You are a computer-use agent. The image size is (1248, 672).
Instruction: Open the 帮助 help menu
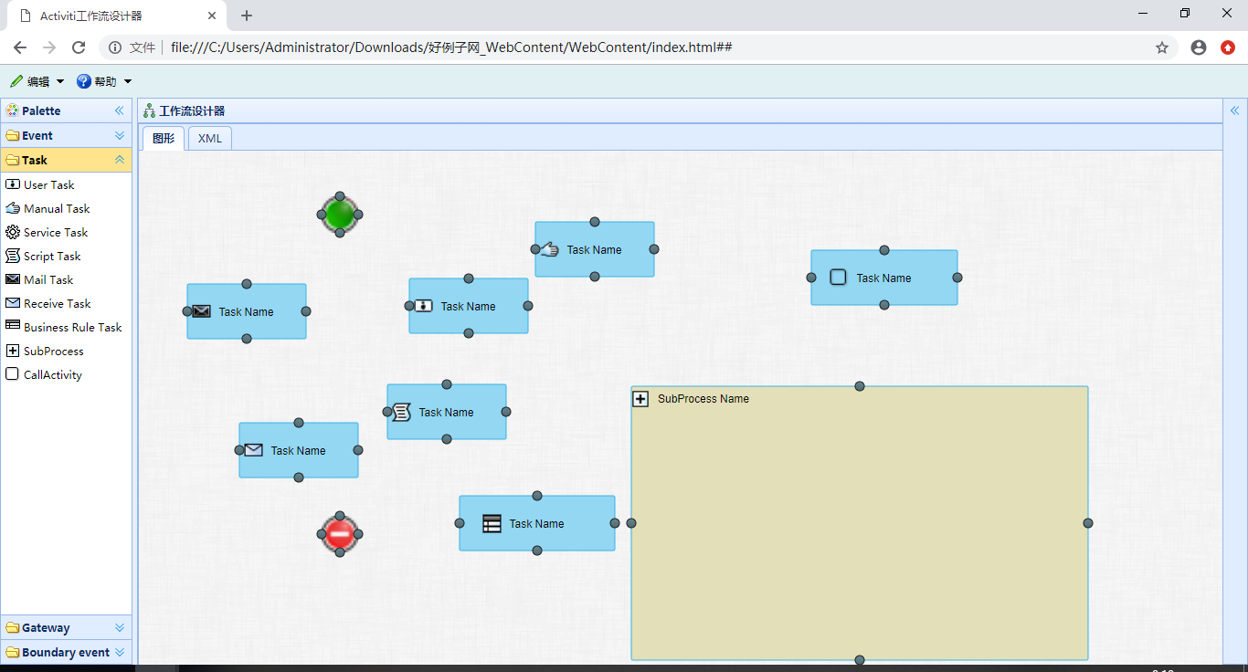[x=104, y=81]
